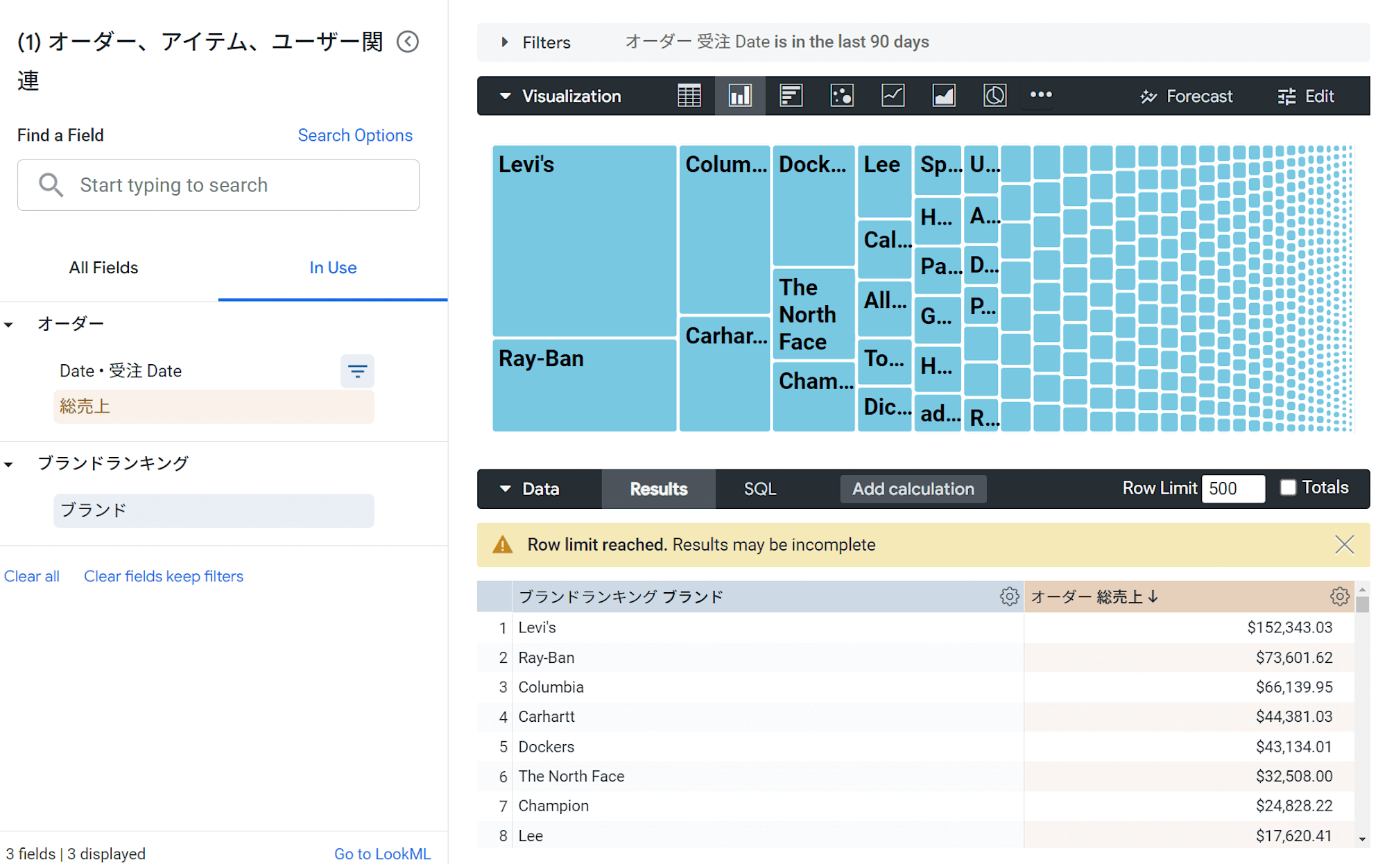Toggle the Totals checkbox

(1288, 487)
